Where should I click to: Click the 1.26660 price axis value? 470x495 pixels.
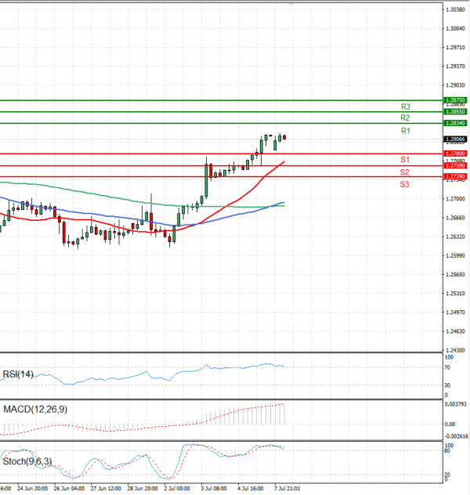pyautogui.click(x=455, y=218)
